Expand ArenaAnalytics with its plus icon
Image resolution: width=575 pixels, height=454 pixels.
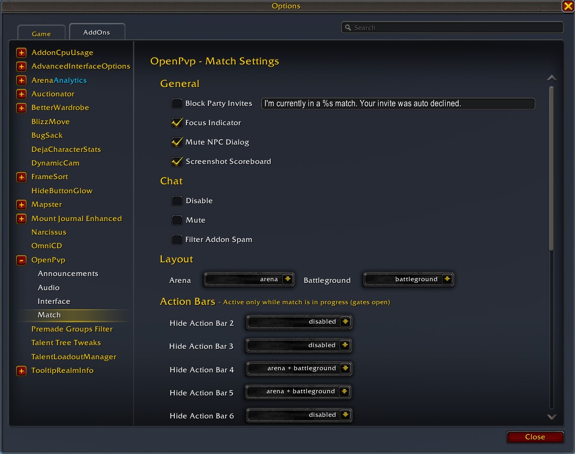(x=21, y=80)
